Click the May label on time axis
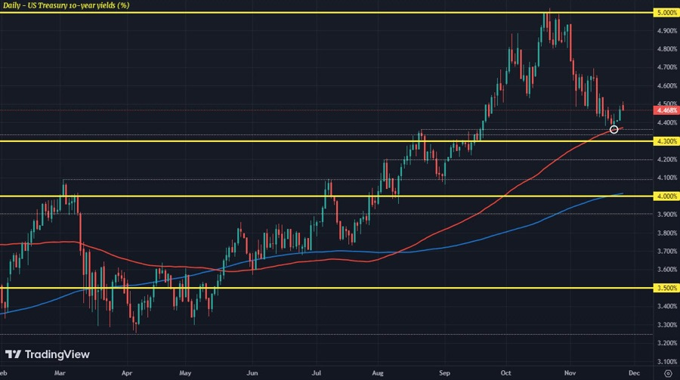680x380 pixels. coord(185,372)
